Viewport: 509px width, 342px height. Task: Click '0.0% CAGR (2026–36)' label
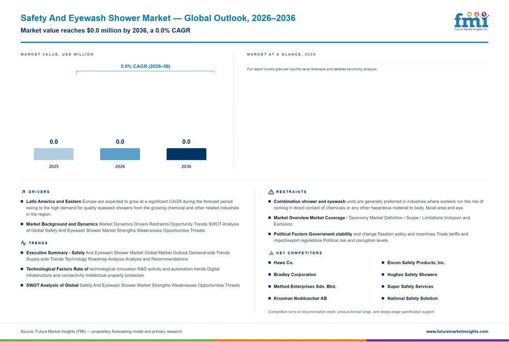point(145,66)
